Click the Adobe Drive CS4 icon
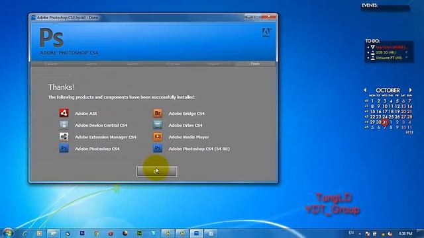 158,125
